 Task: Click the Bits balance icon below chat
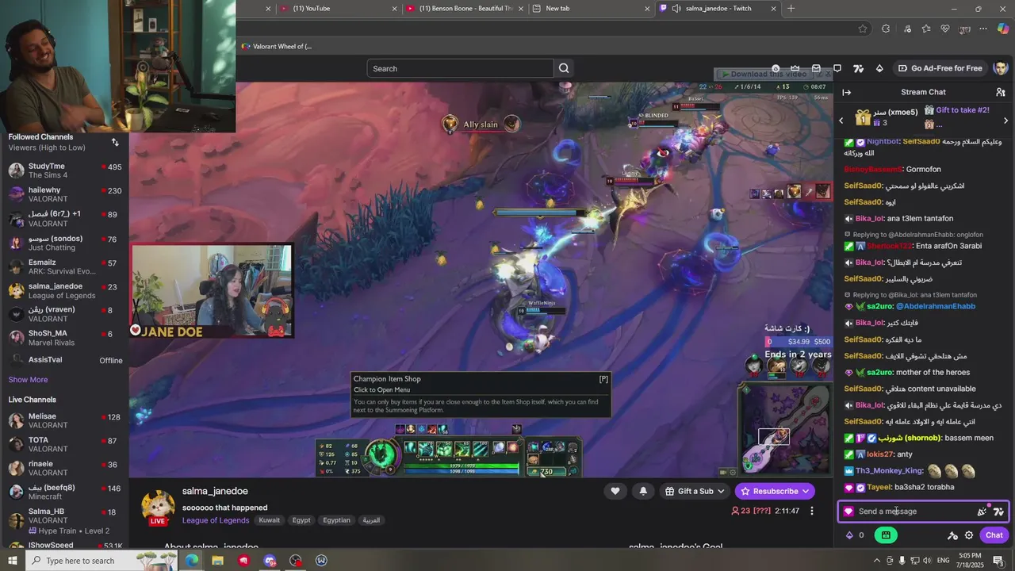click(849, 535)
